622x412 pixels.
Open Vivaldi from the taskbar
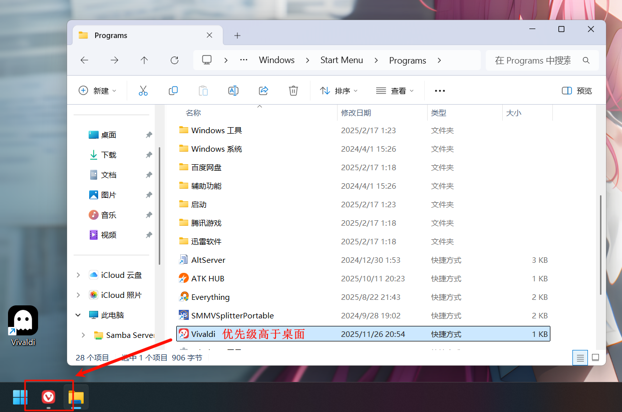[x=49, y=397]
